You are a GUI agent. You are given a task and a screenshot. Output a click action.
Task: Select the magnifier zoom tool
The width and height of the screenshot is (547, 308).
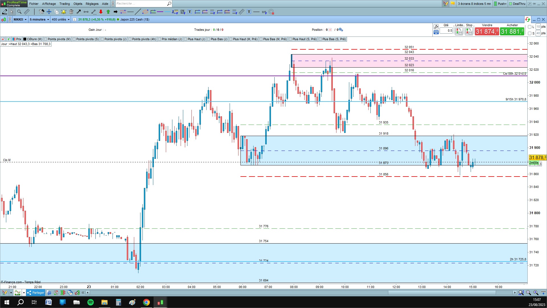(19, 12)
